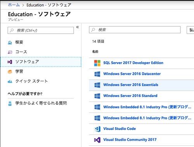Click Windows icon beside Server 2016 Datacenter
This screenshot has height=147, width=194.
tap(97, 74)
